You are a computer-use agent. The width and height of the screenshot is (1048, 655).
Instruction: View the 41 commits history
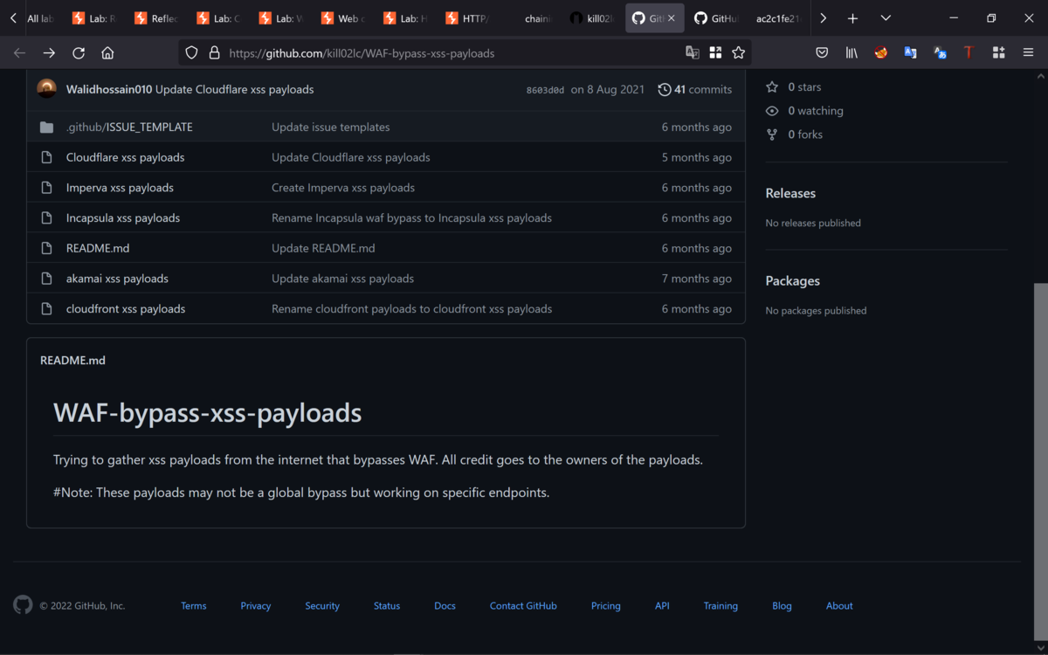point(695,89)
